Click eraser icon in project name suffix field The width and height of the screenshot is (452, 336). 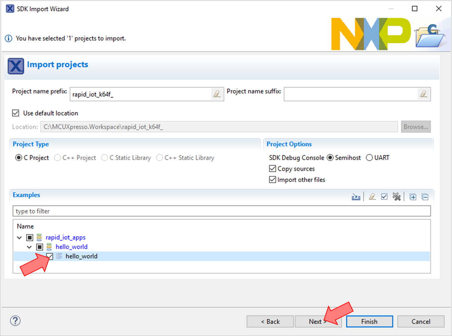click(x=424, y=94)
